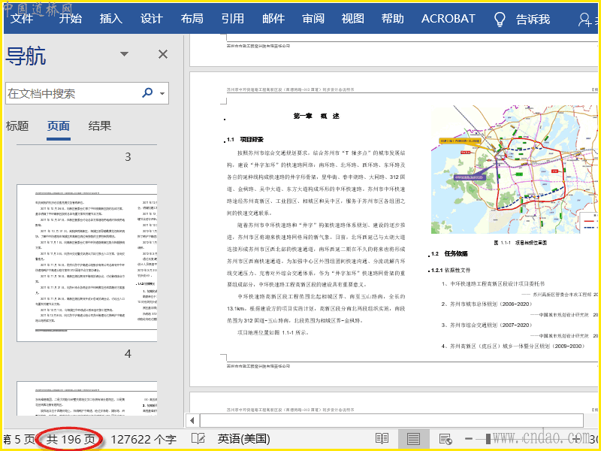The width and height of the screenshot is (601, 451).
Task: Select Print Layout view icon
Action: pyautogui.click(x=413, y=439)
